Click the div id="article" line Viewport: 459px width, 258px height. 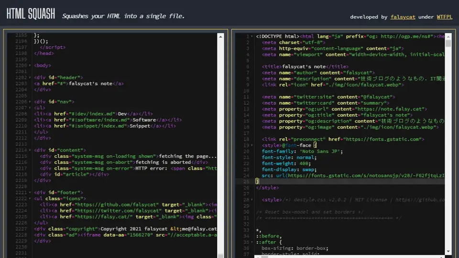click(x=75, y=174)
